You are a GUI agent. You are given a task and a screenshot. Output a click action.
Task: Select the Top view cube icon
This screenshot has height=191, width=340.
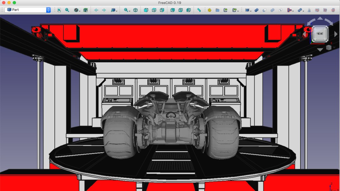click(154, 10)
